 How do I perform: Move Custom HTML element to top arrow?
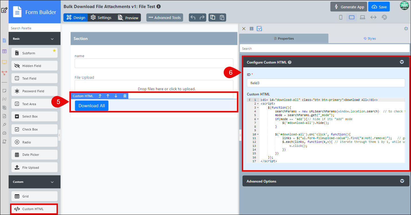pos(100,96)
